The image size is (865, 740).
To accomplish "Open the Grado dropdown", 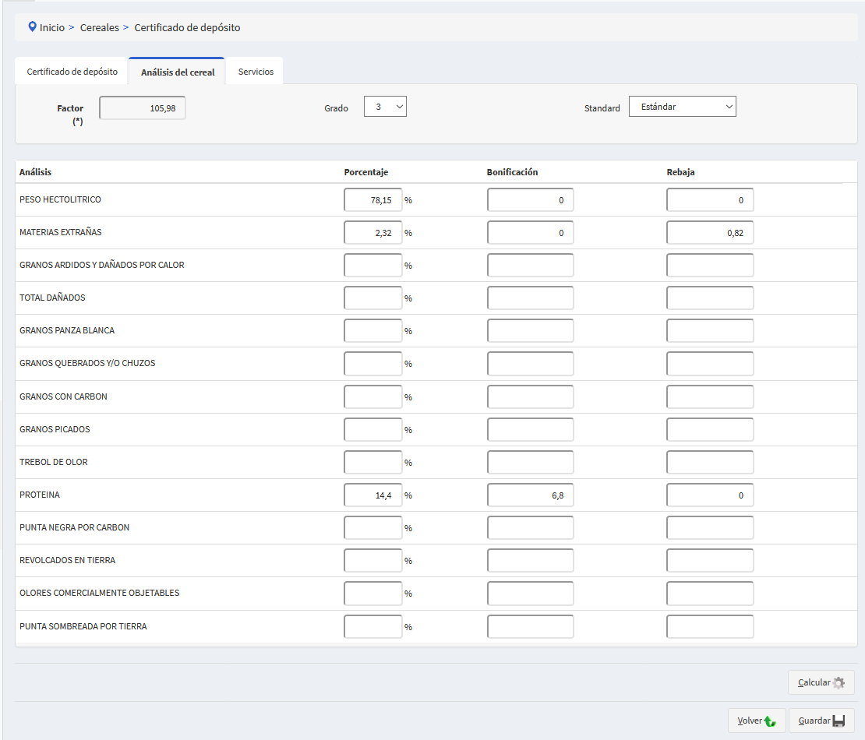I will tap(385, 107).
